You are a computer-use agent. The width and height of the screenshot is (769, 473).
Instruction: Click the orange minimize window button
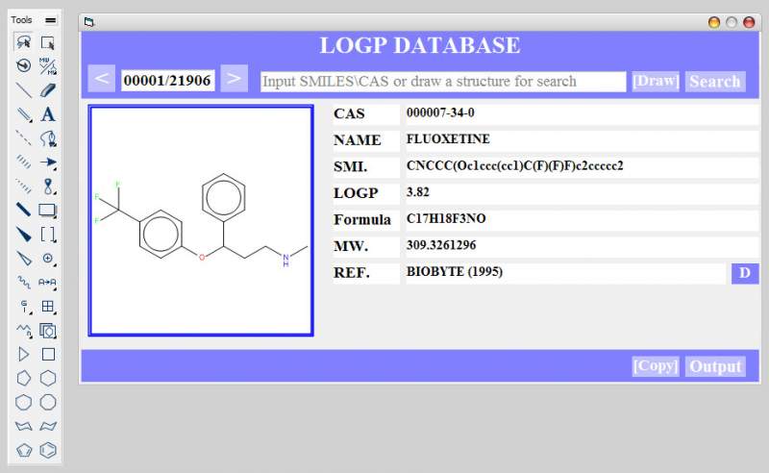point(714,22)
